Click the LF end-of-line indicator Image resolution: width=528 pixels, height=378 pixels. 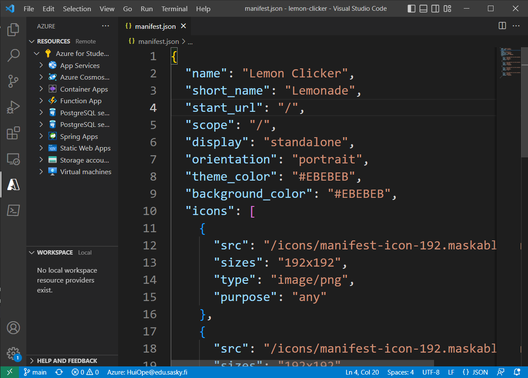click(451, 372)
